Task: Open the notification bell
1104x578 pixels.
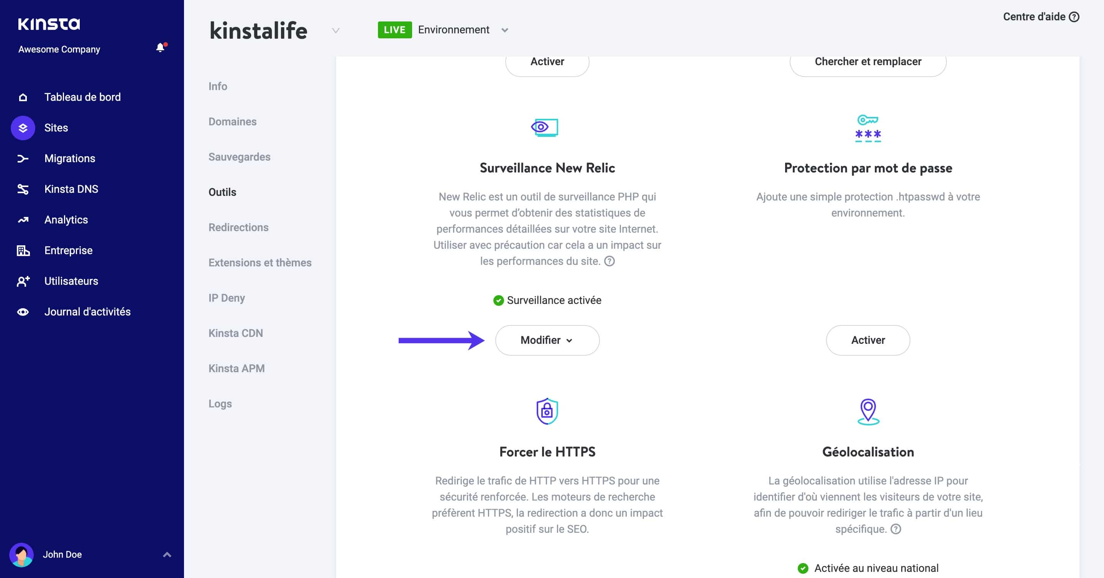Action: 160,47
